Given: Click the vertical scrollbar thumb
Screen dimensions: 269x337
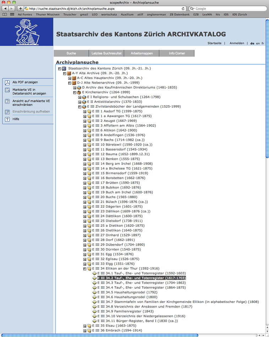Looking at the screenshot, I should 267,89.
